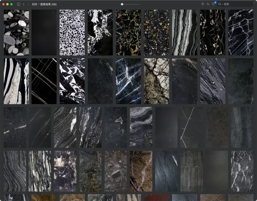Open the sort order icon
257x201 pixels.
208,4
